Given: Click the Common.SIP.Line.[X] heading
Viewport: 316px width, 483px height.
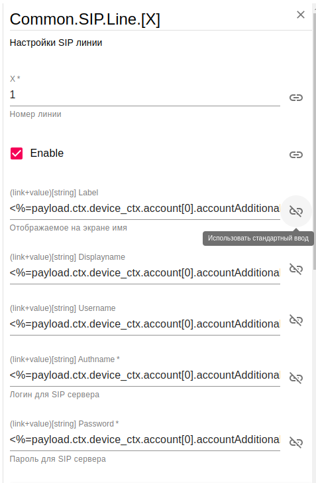Looking at the screenshot, I should pos(85,19).
